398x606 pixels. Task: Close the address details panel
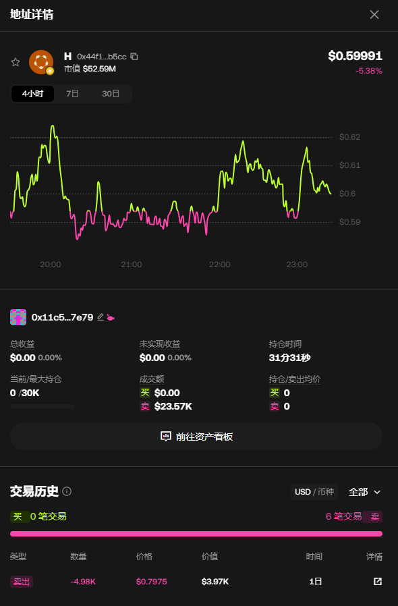click(374, 14)
